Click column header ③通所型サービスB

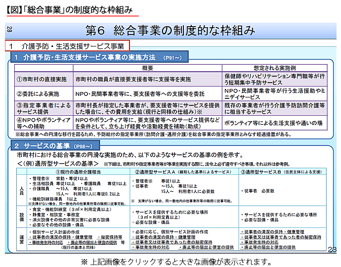point(281,172)
